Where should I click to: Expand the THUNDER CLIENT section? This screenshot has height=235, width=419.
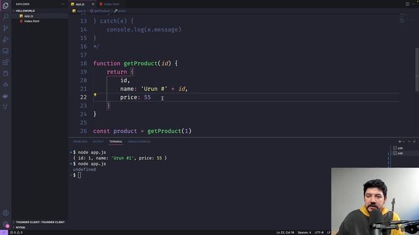(40, 222)
